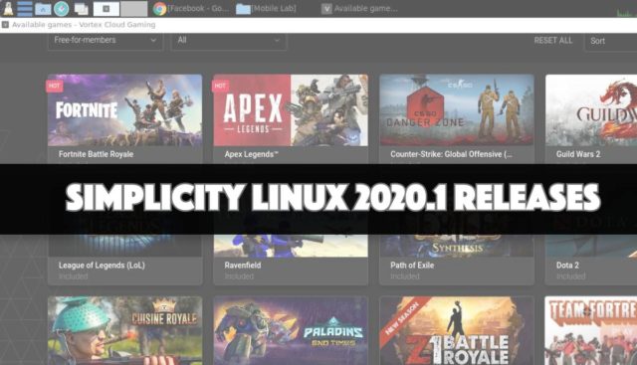Viewport: 637px width, 365px height.
Task: Open the Team Fortress thumbnail
Action: 591,330
